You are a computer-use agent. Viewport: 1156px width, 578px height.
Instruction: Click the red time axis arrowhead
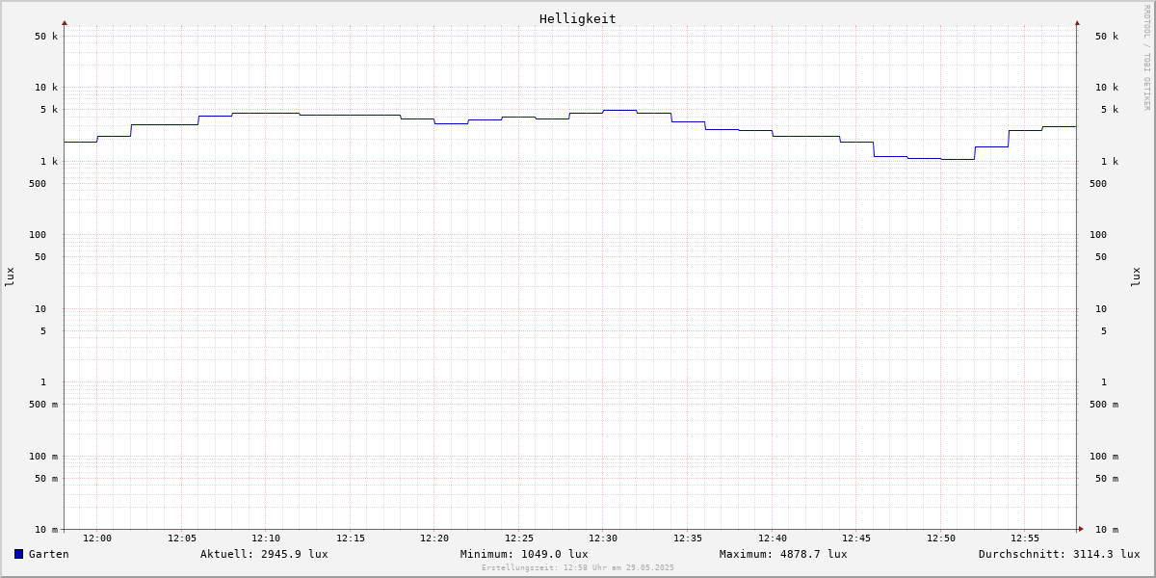click(1081, 529)
